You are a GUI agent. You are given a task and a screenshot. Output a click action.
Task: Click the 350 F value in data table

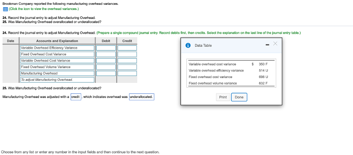263,64
